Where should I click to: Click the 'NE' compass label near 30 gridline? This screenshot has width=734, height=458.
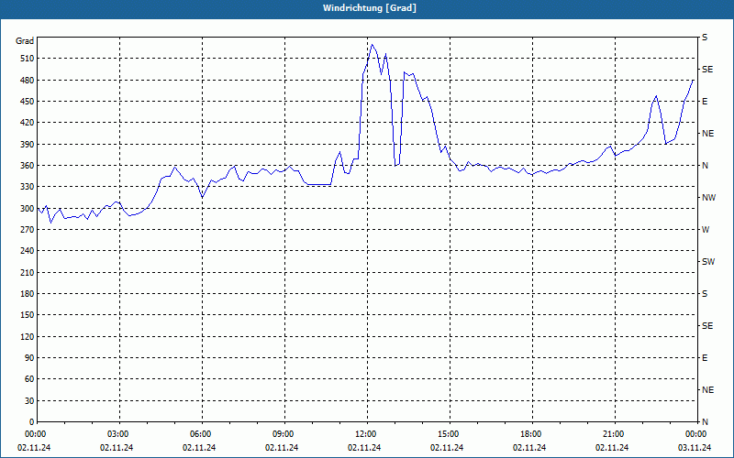[707, 390]
